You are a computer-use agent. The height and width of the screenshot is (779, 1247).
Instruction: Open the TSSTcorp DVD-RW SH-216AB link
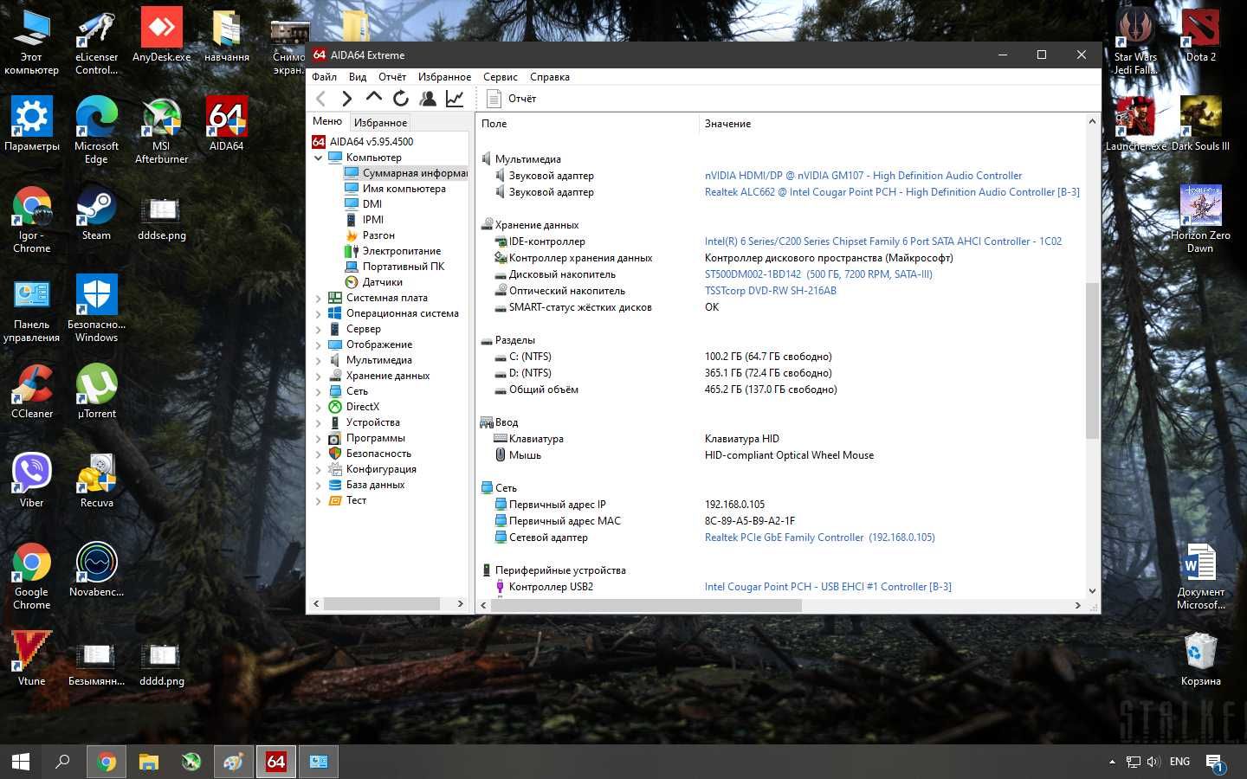point(770,291)
